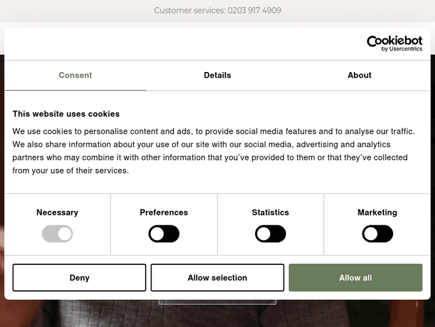The height and width of the screenshot is (327, 435).
Task: Click the customer services phone number
Action: [x=254, y=10]
